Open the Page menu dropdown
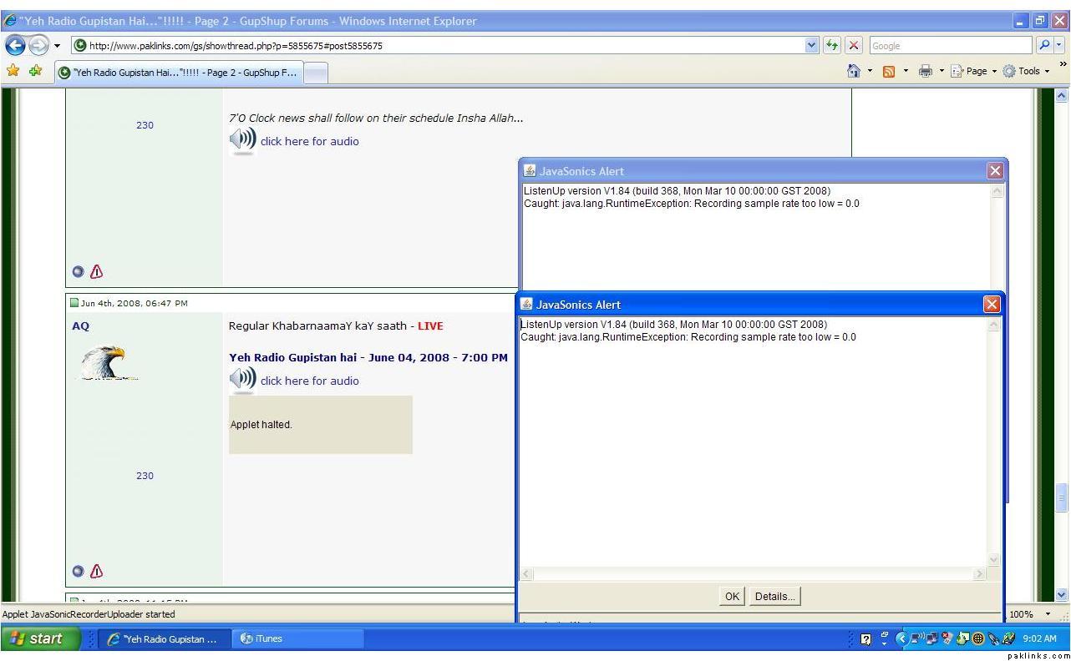Viewport: 1071px width, 661px height. tap(972, 72)
